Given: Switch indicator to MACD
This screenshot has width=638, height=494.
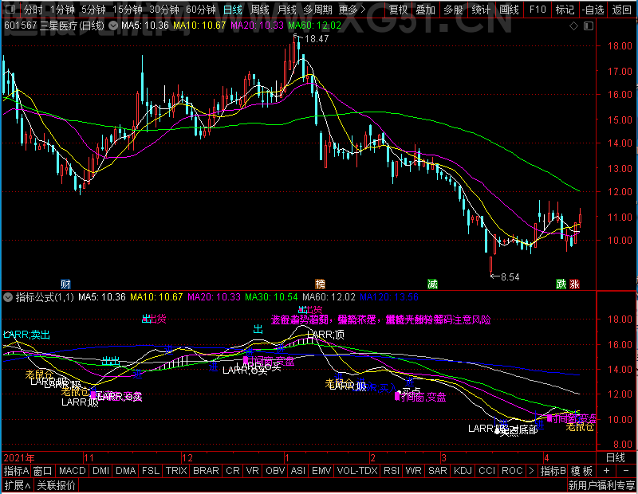Looking at the screenshot, I should tap(73, 471).
